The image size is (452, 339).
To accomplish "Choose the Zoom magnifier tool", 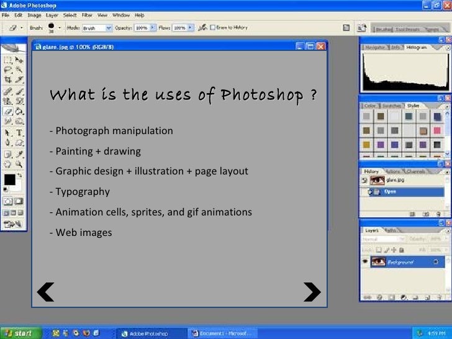I will tap(20, 165).
